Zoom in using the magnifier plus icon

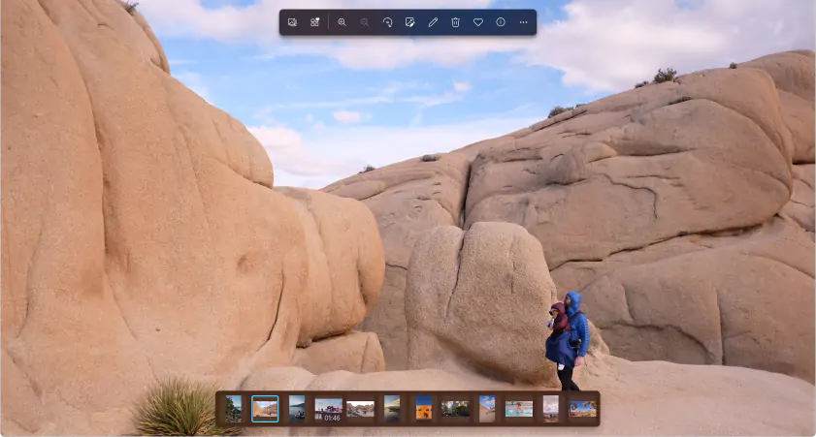point(342,22)
